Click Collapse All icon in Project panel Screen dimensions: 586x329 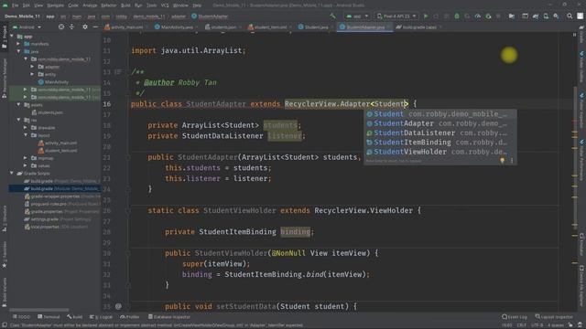click(71, 27)
